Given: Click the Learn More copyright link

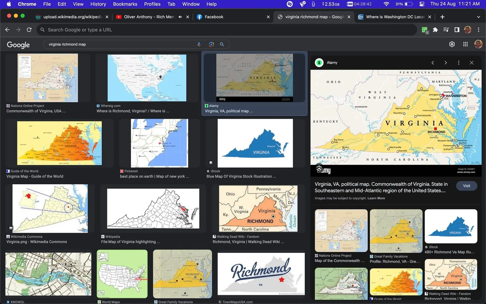Looking at the screenshot, I should click(x=376, y=198).
